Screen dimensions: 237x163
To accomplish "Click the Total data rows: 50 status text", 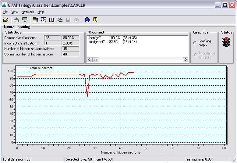I will click(x=16, y=159).
